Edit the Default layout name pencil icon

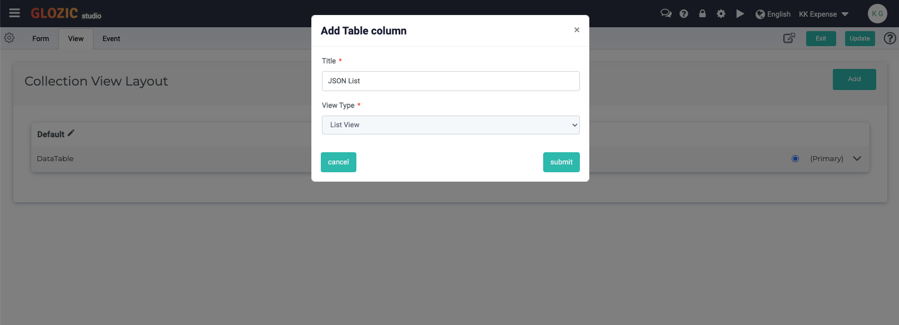[71, 133]
